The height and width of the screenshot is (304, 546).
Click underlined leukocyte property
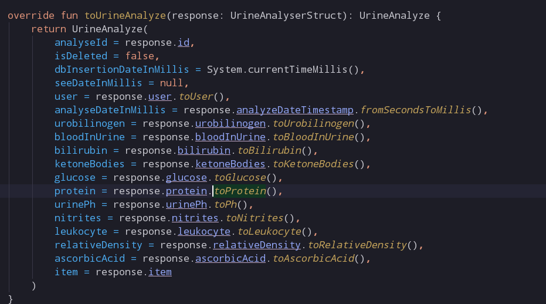204,232
